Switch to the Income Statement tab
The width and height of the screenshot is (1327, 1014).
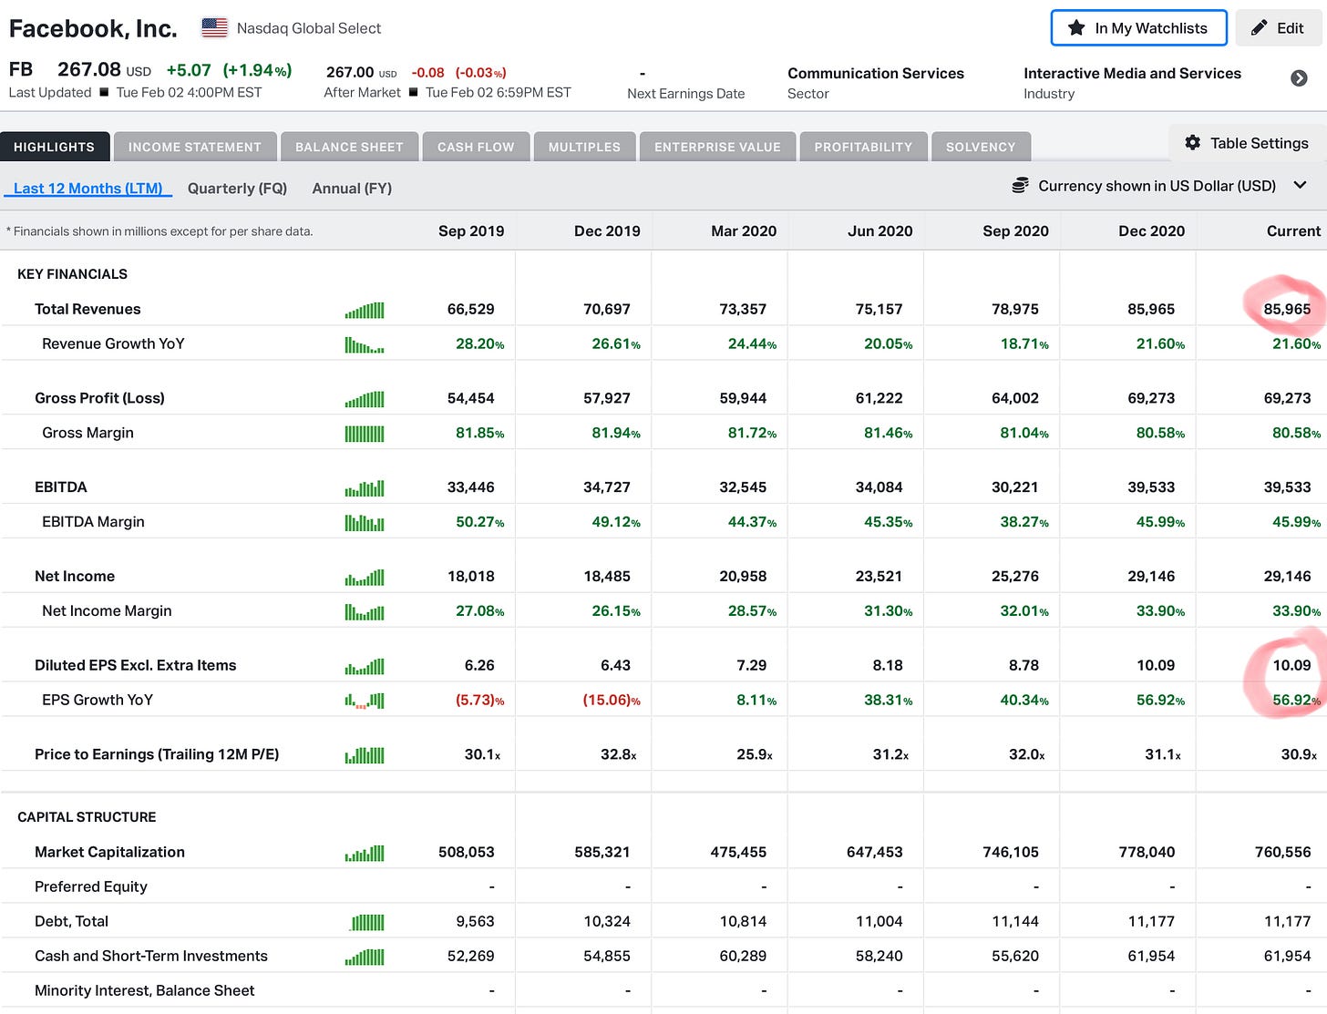[195, 147]
